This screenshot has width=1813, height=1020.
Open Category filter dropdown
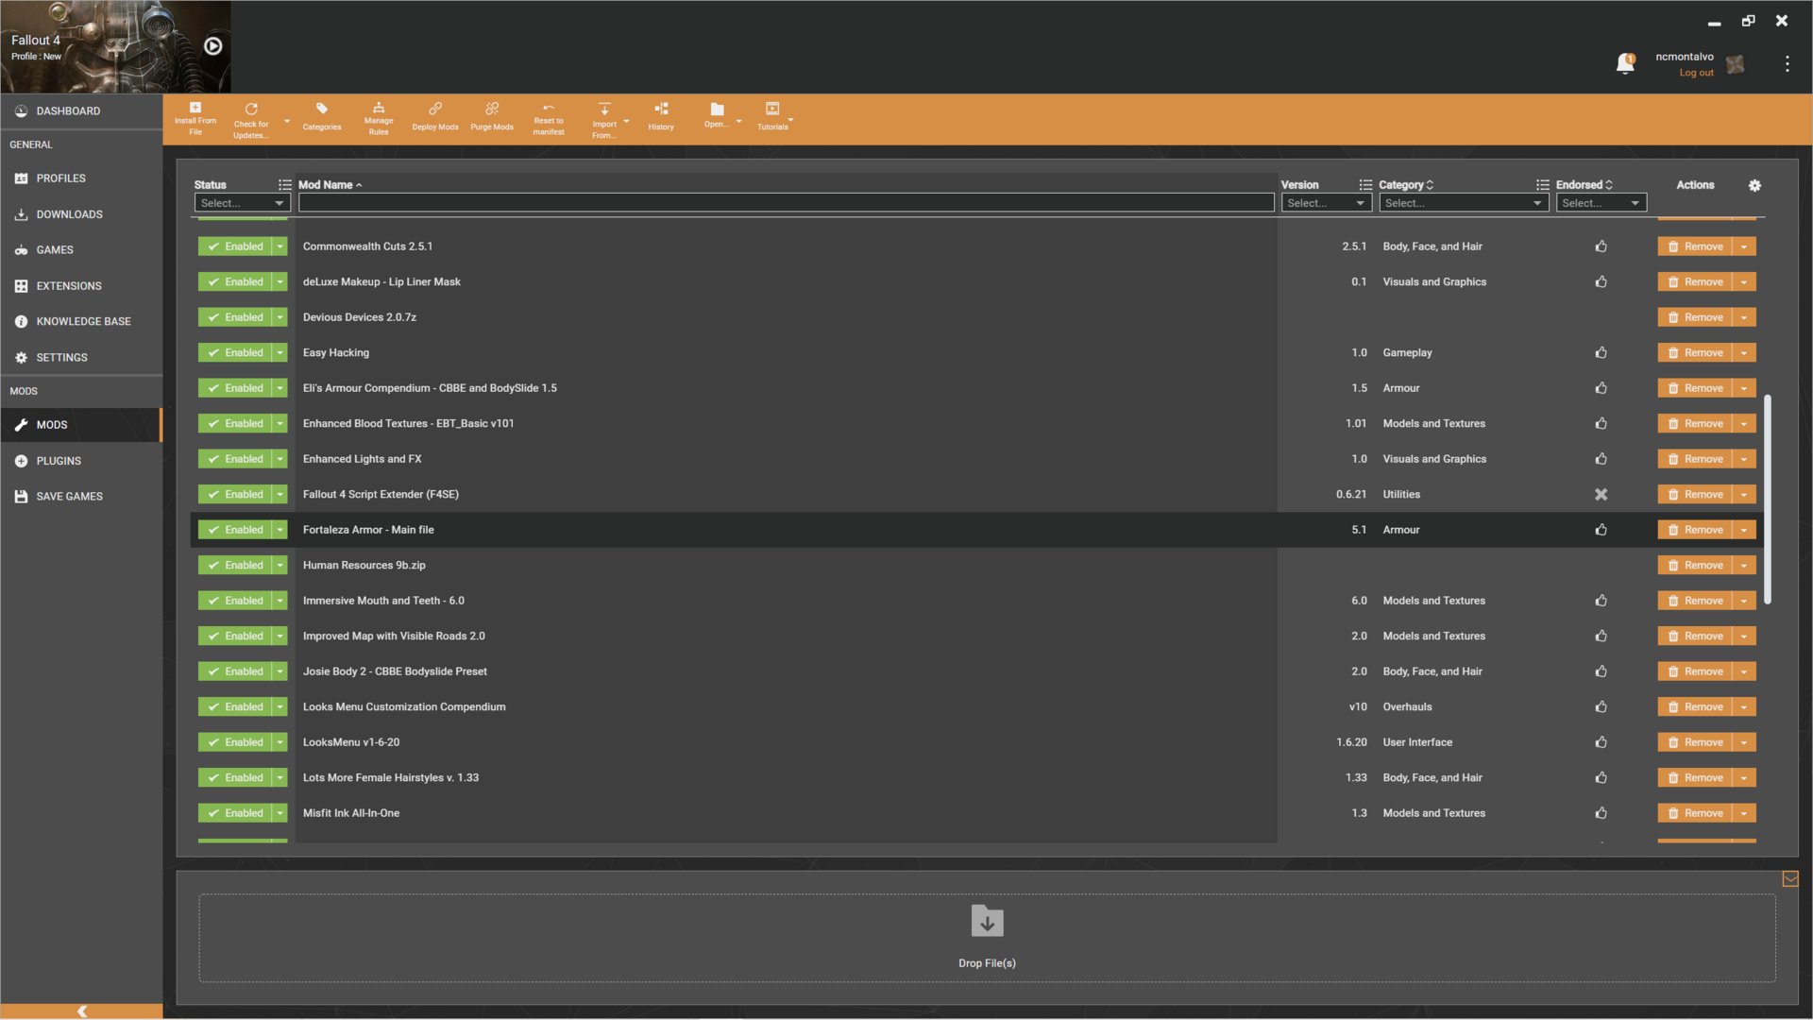coord(1463,203)
